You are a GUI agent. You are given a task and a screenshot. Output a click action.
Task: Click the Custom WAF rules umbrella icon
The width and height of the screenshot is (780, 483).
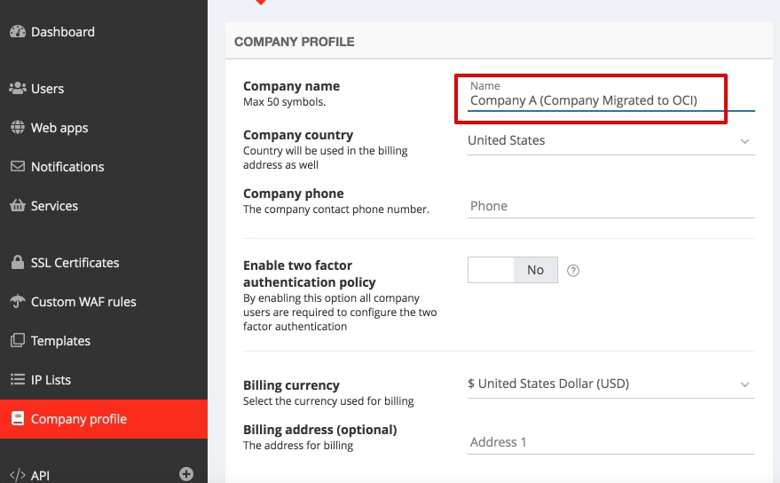click(x=17, y=302)
